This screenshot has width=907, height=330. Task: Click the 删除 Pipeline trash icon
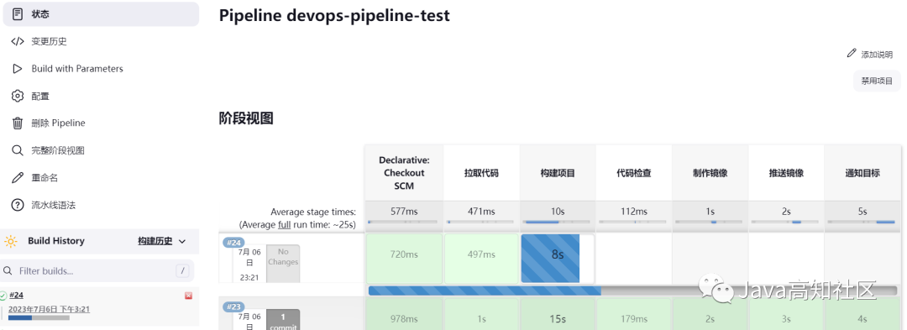[x=18, y=123]
